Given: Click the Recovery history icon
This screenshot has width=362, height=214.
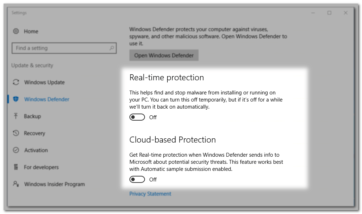Looking at the screenshot, I should click(x=16, y=133).
